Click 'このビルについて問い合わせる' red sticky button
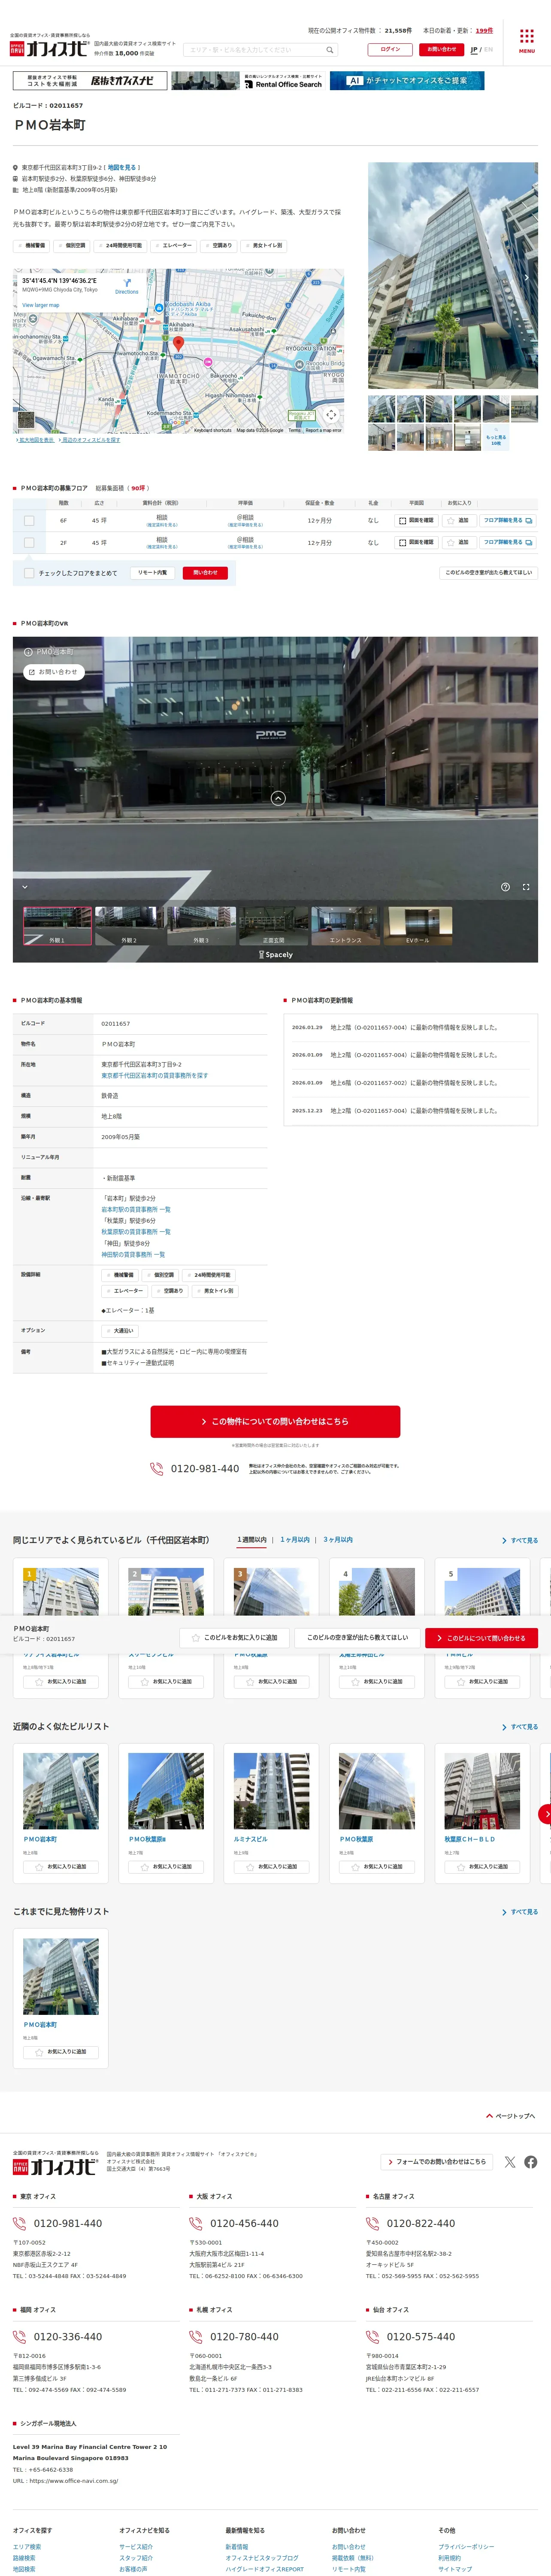This screenshot has height=2576, width=551. pos(482,1637)
